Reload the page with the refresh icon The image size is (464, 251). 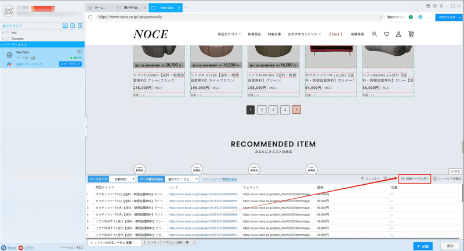(90, 17)
